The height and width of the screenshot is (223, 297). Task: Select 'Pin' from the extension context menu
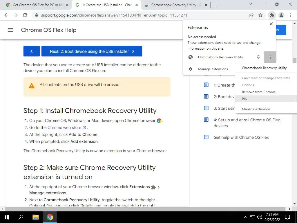(x=266, y=99)
